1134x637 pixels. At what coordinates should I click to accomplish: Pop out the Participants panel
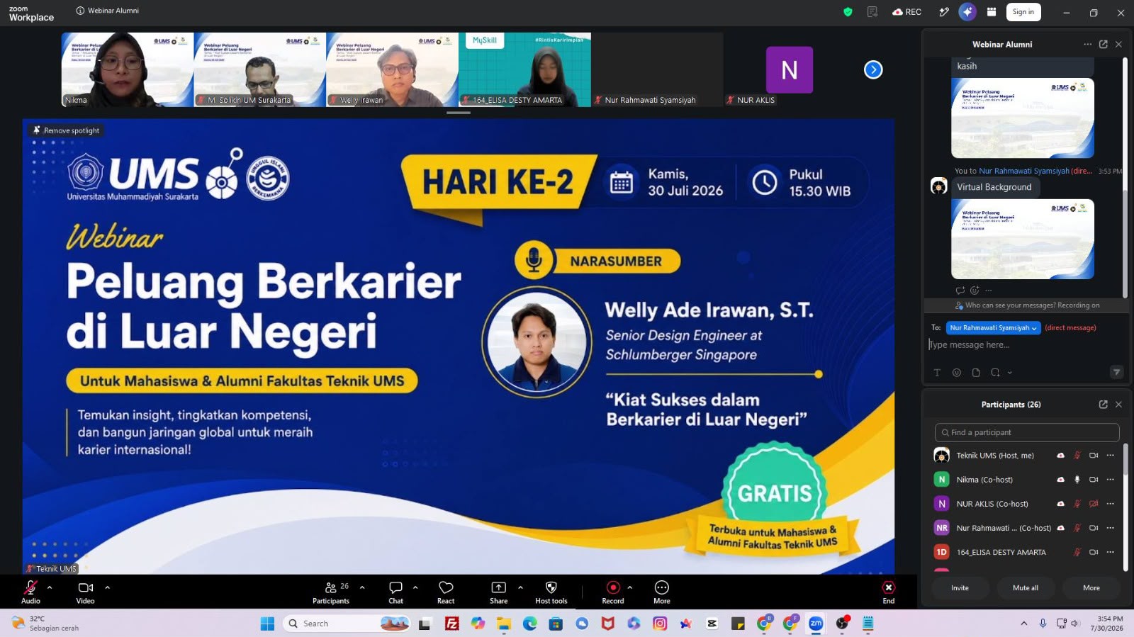tap(1104, 405)
